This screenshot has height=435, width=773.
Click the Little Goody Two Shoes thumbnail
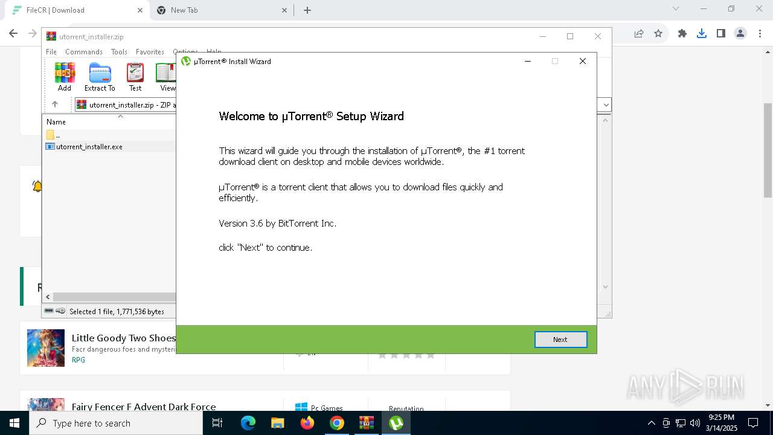click(x=46, y=348)
